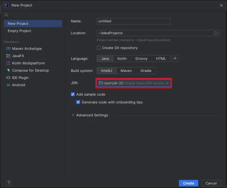Choose the JavaFX generator icon

8,56
